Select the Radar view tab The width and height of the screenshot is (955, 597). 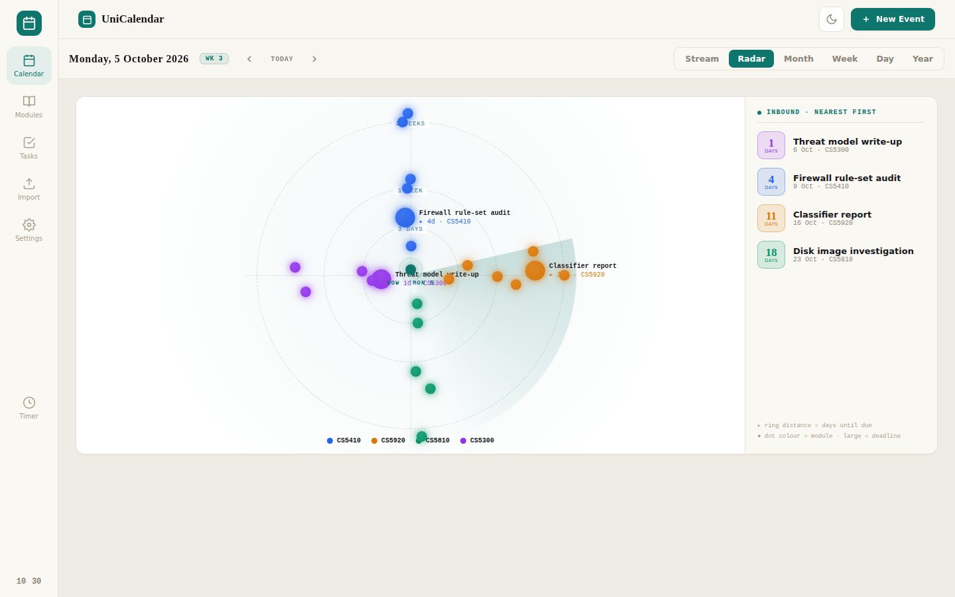(751, 59)
